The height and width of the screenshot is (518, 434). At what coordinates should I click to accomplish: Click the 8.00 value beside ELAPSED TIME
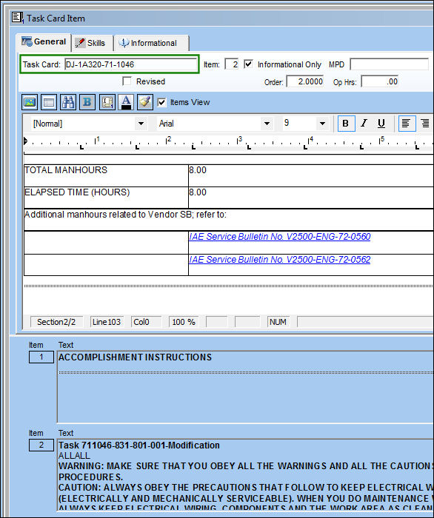(198, 192)
